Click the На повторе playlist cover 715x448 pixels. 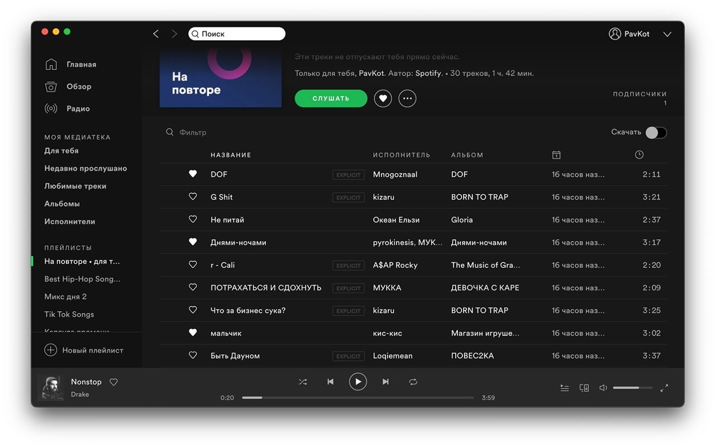tap(221, 78)
